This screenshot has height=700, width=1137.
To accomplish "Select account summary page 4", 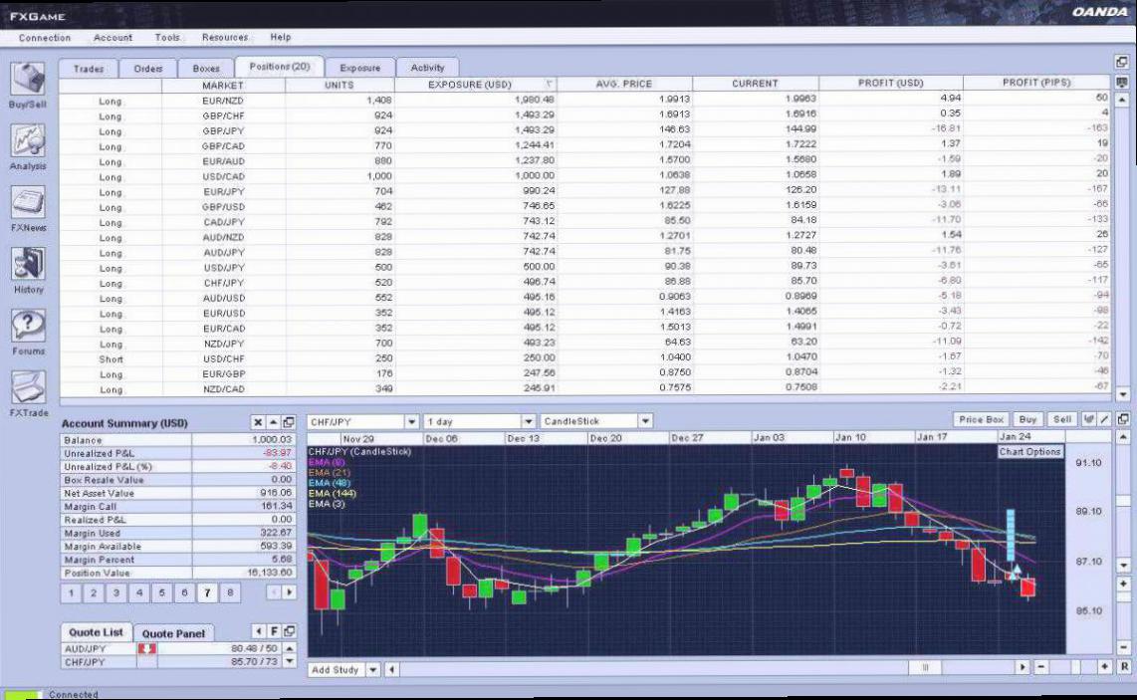I will (139, 592).
